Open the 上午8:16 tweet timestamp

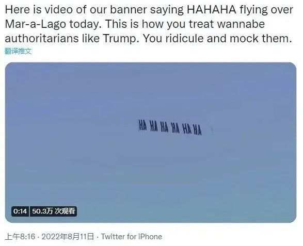(x=20, y=237)
